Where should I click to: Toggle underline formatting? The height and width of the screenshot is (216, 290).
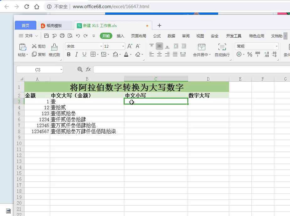84,54
